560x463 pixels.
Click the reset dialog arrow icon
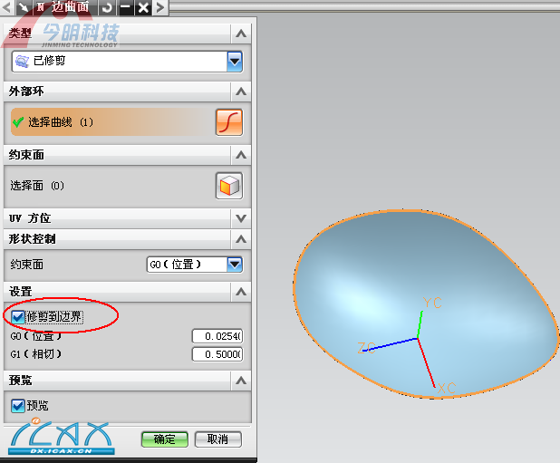coord(107,7)
